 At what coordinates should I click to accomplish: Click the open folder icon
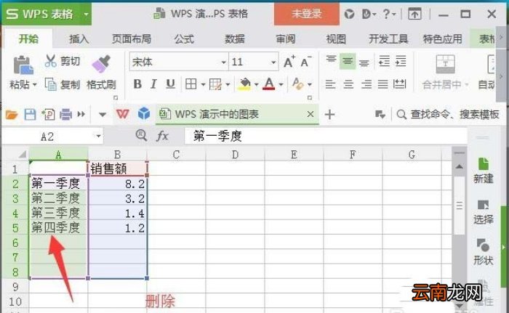click(12, 115)
